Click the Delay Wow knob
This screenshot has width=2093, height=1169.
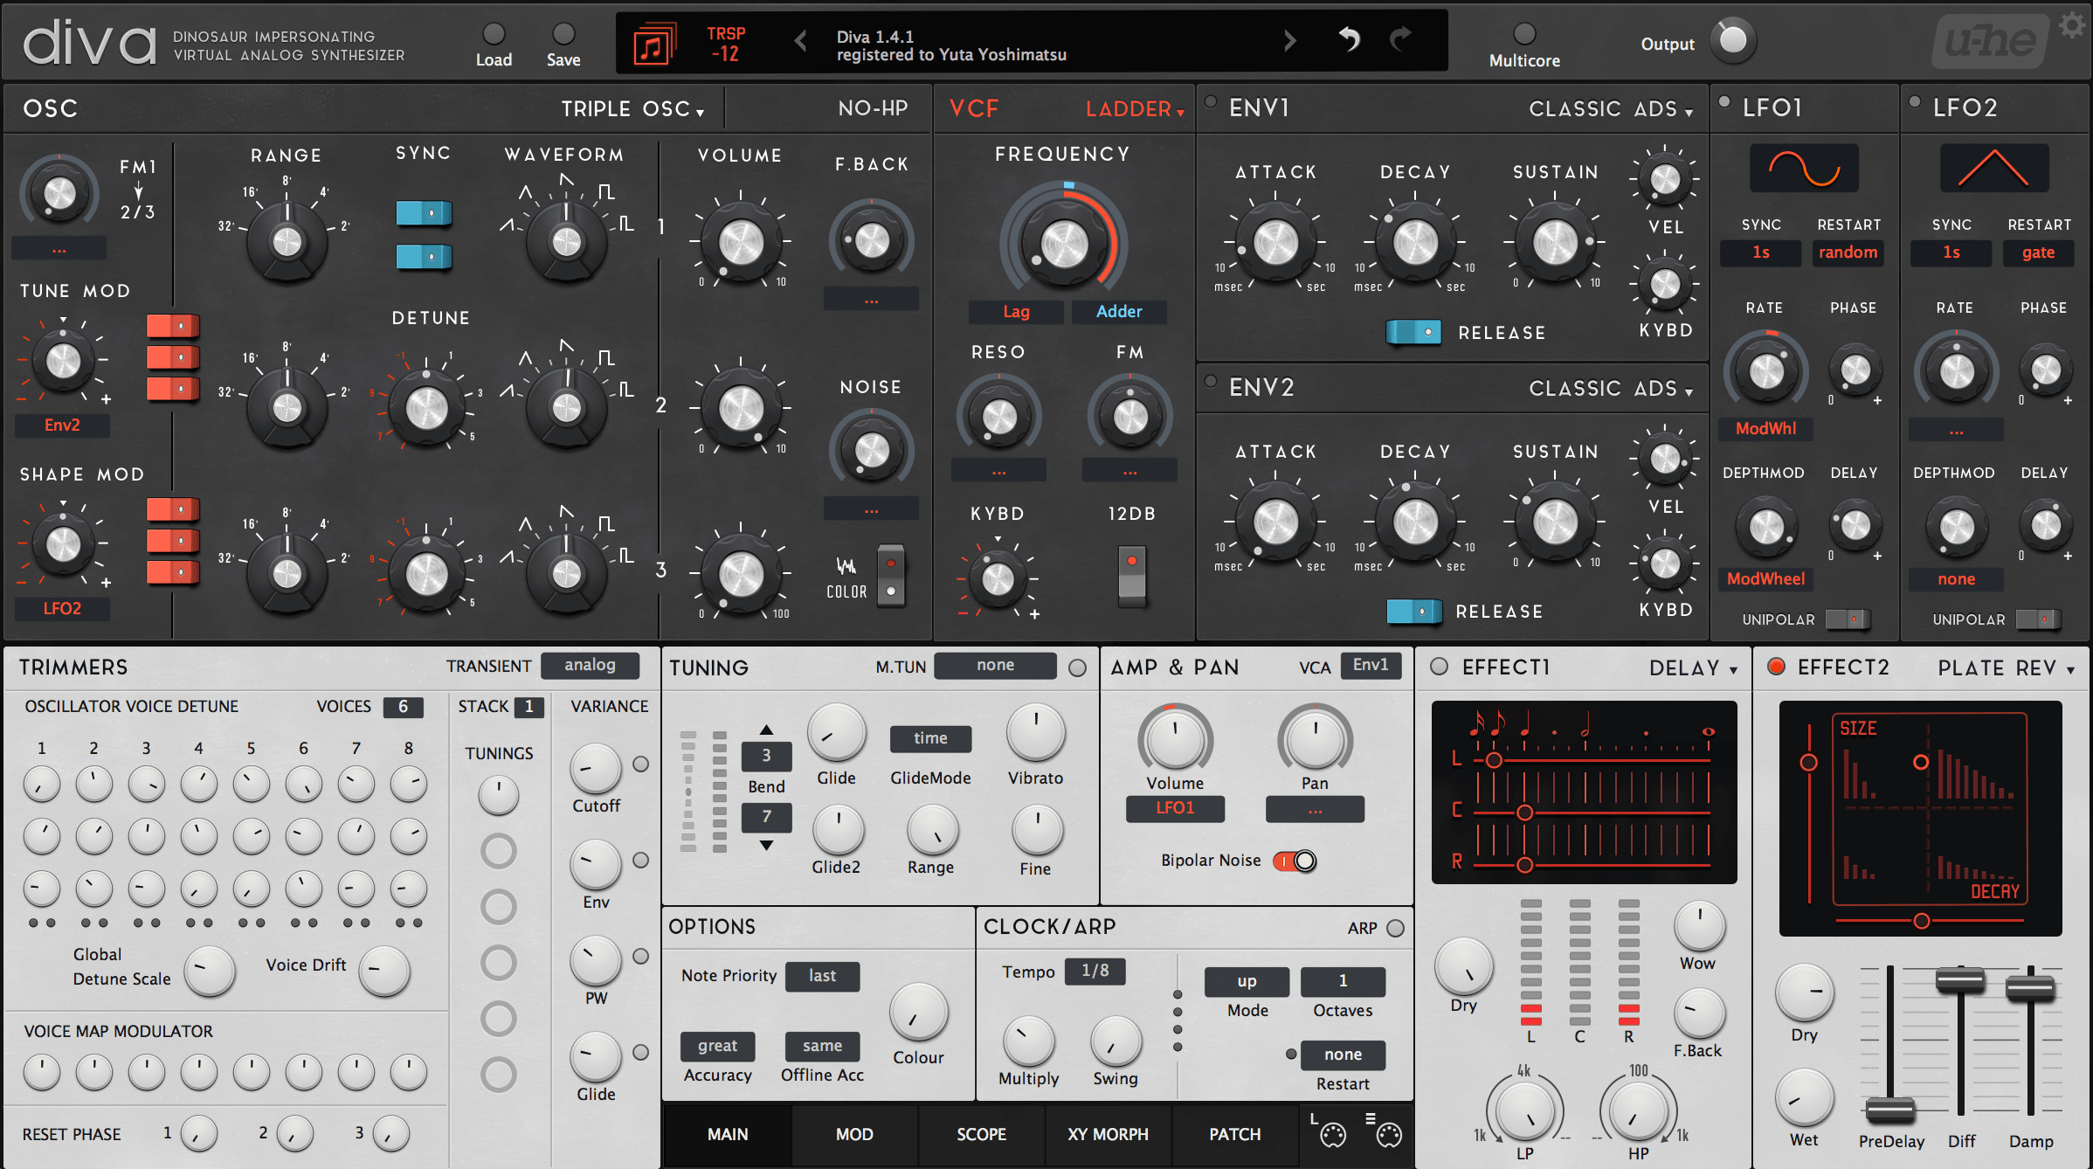click(x=1699, y=925)
